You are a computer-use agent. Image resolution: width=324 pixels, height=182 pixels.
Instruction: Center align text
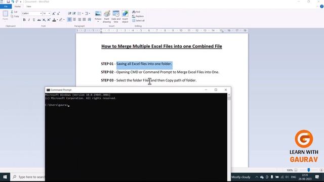(x=74, y=20)
